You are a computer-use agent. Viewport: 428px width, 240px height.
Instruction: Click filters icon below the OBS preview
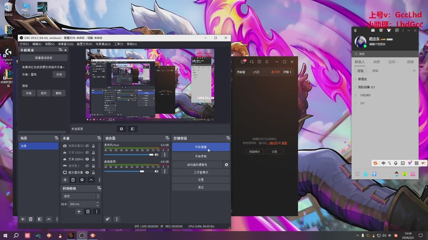(x=132, y=129)
